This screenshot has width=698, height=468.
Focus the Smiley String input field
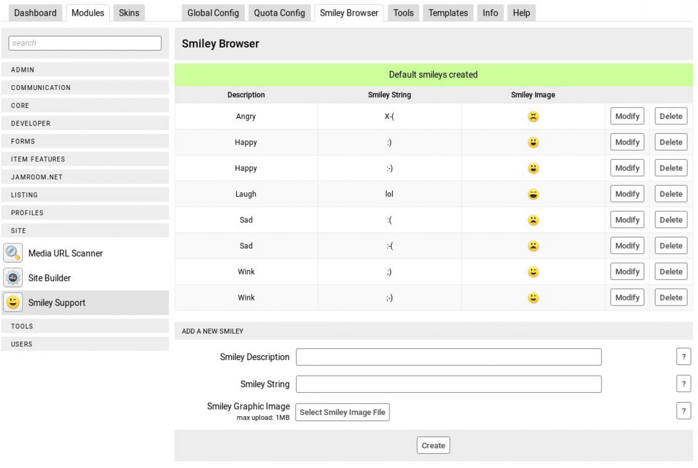click(x=448, y=384)
